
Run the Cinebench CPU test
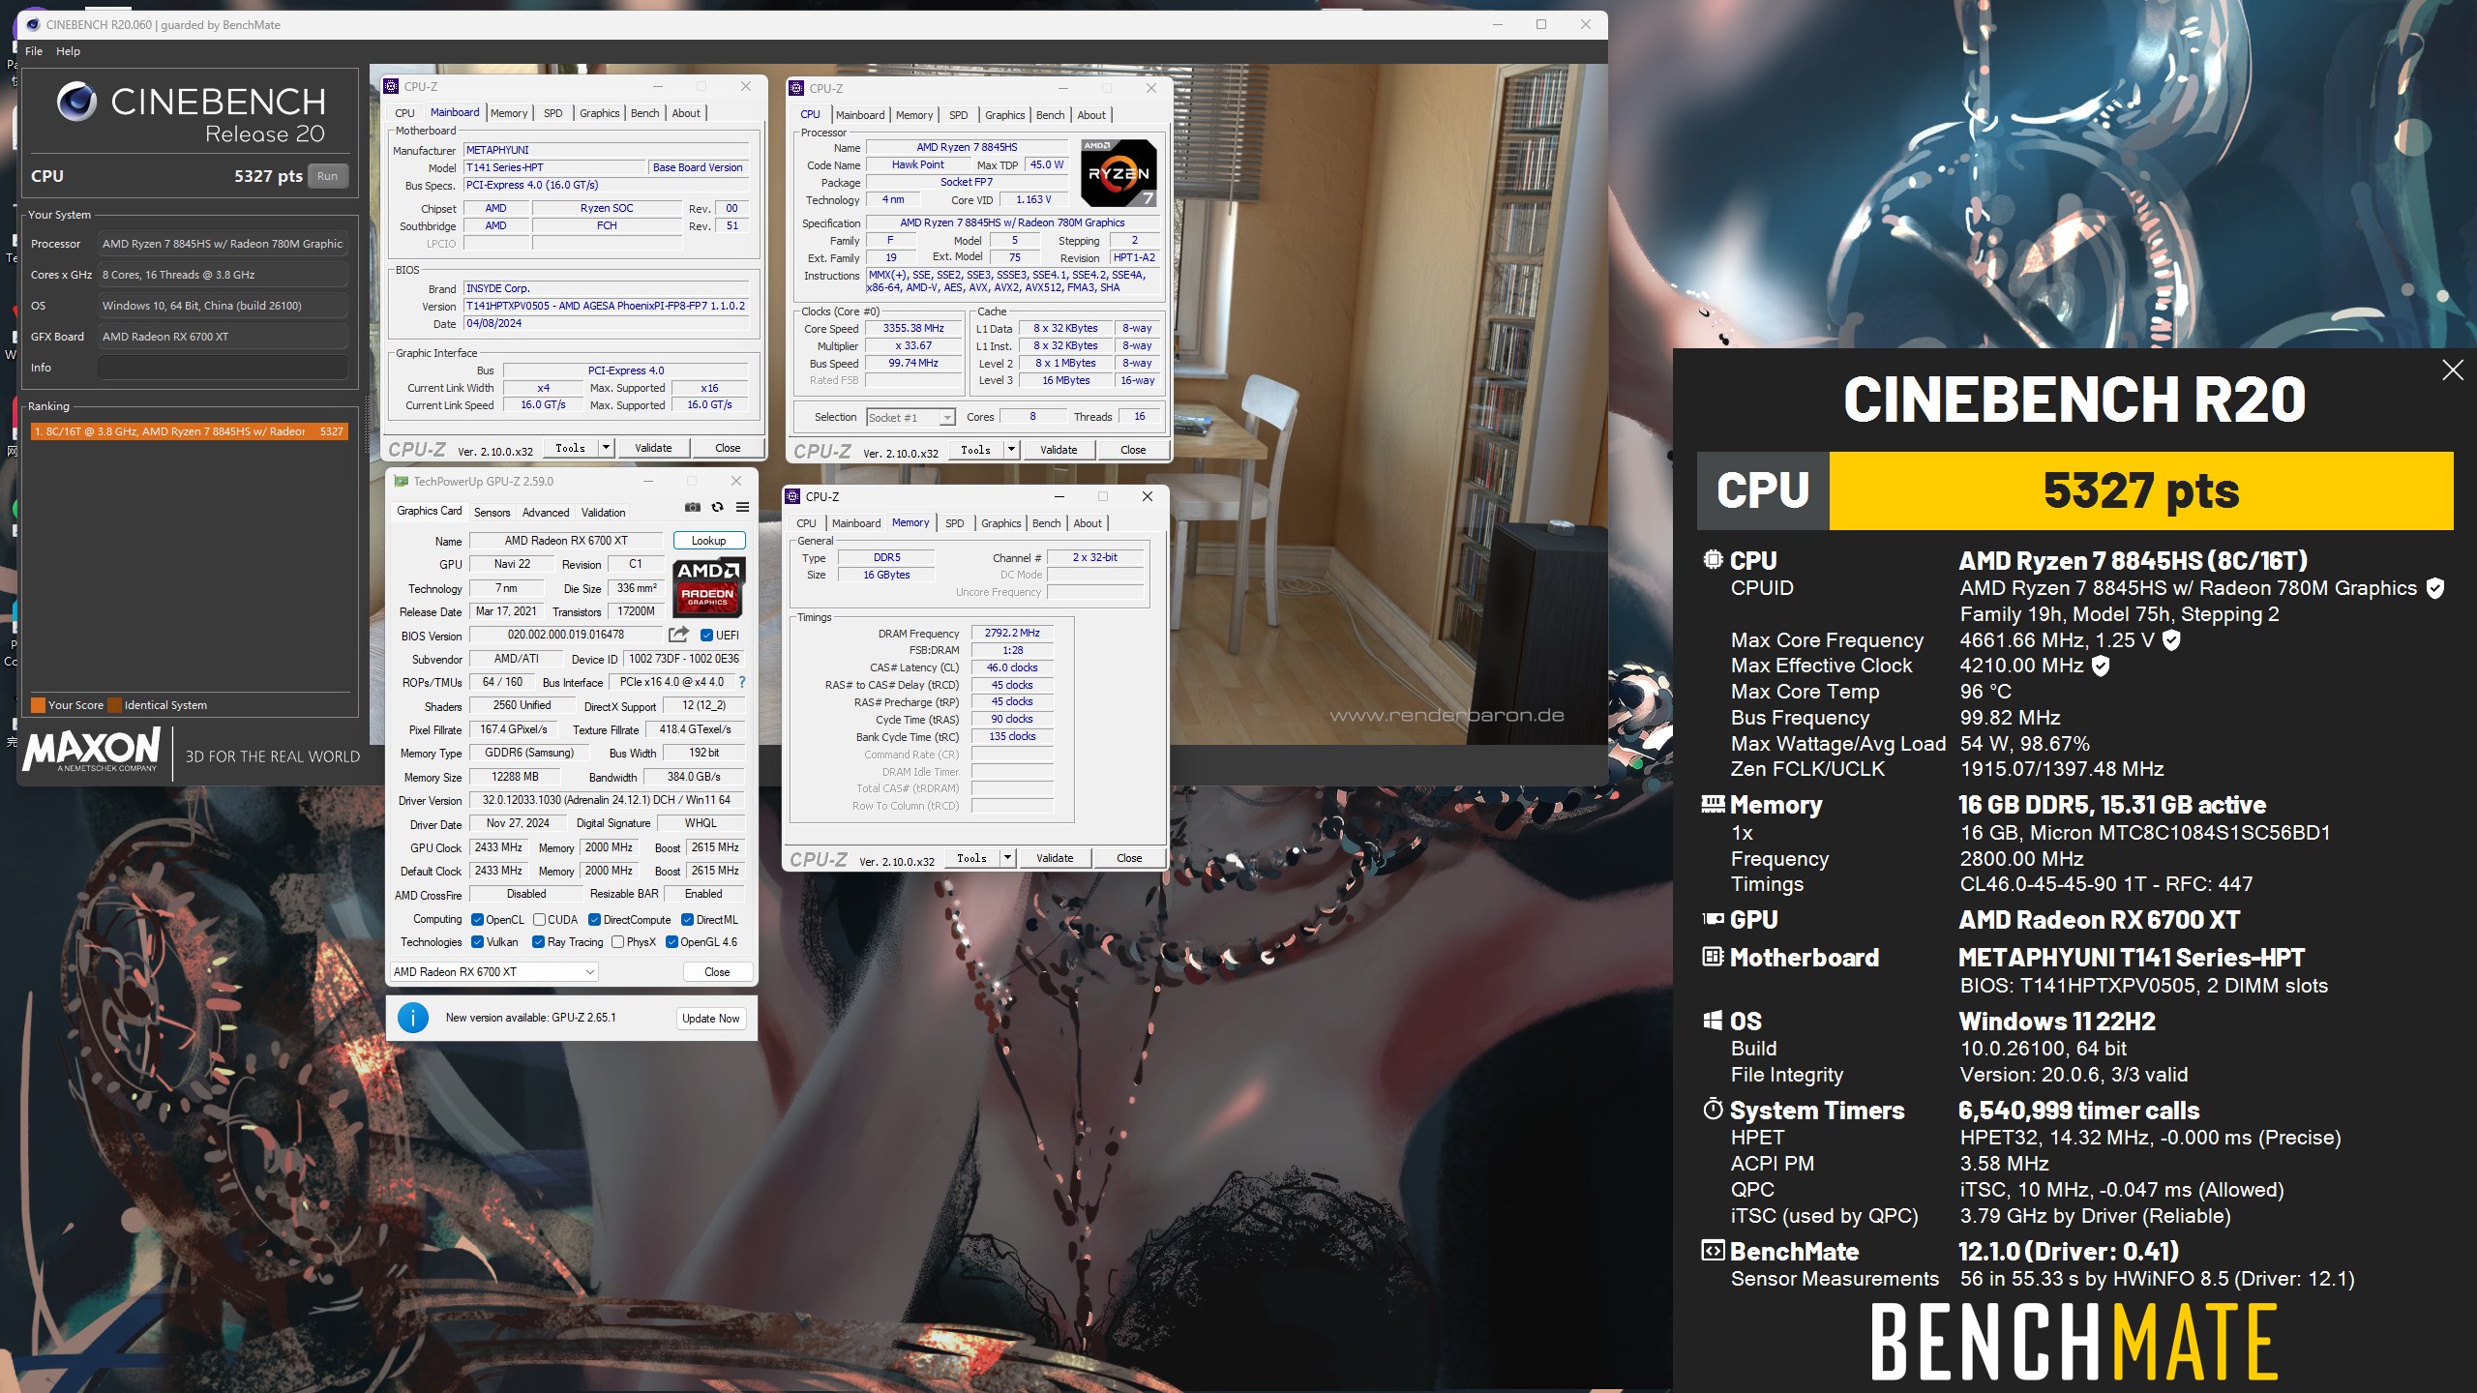(x=327, y=176)
